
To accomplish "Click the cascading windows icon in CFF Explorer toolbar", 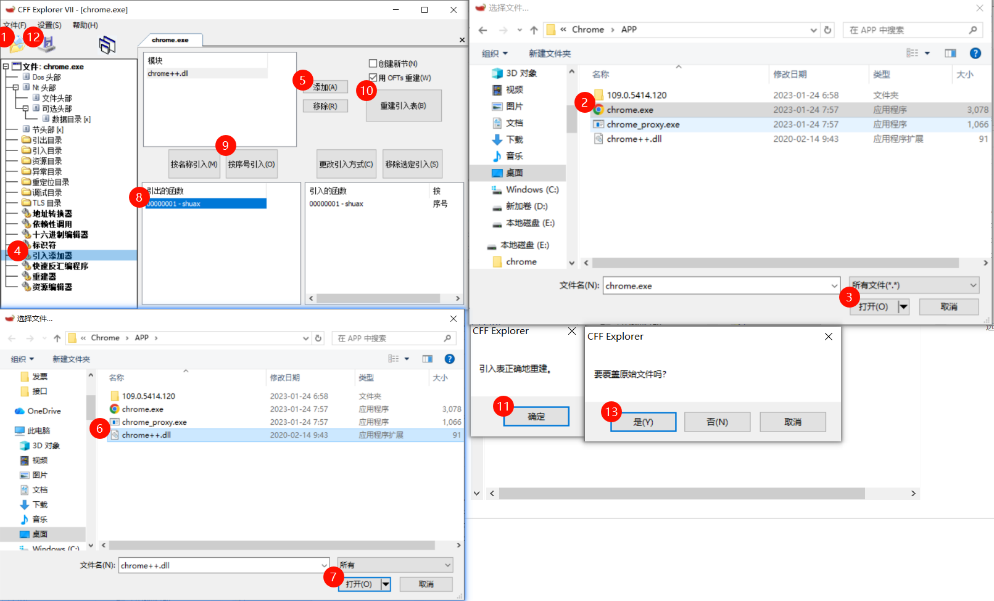I will coord(107,44).
